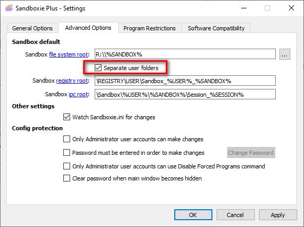Select the Advanced Options tab
The image size is (304, 227).
(x=88, y=28)
